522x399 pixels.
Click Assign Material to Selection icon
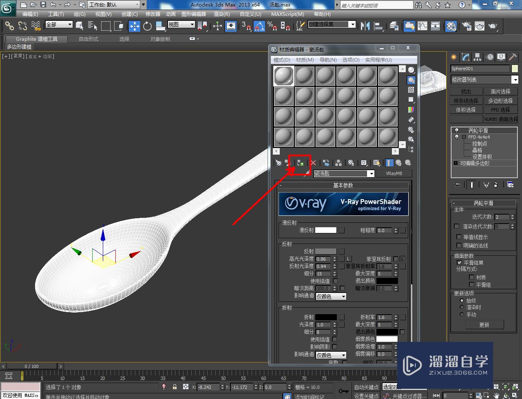301,163
